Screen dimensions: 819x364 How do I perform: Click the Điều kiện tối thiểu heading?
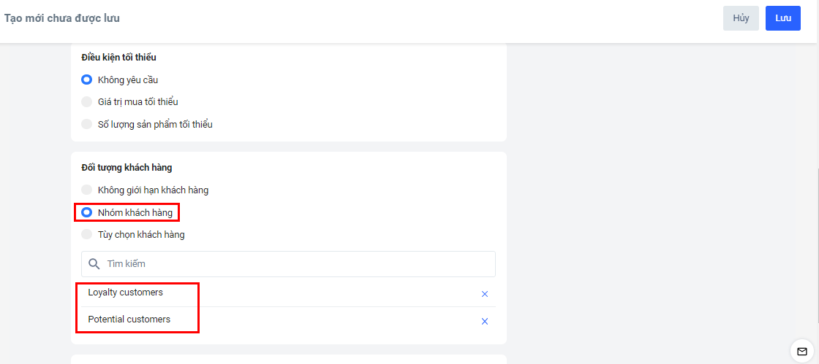(x=119, y=57)
